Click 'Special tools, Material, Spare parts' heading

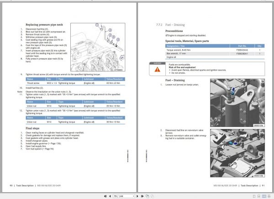click(187, 41)
